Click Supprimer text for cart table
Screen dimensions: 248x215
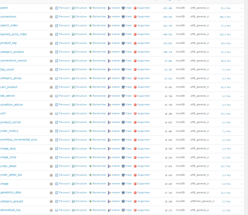(x=144, y=114)
